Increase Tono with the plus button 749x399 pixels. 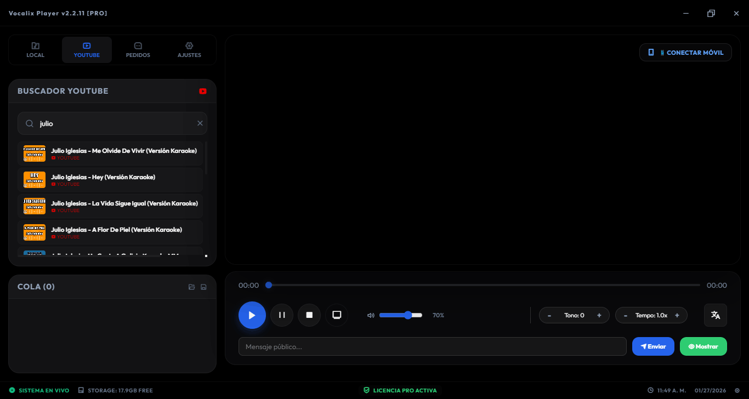[x=599, y=315]
